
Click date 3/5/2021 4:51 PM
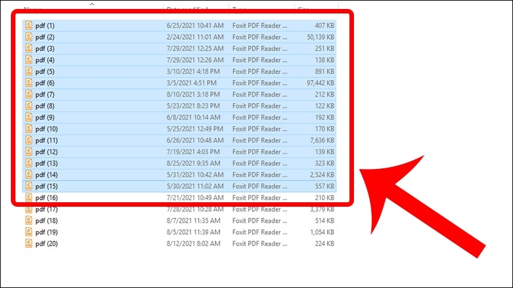[x=191, y=83]
